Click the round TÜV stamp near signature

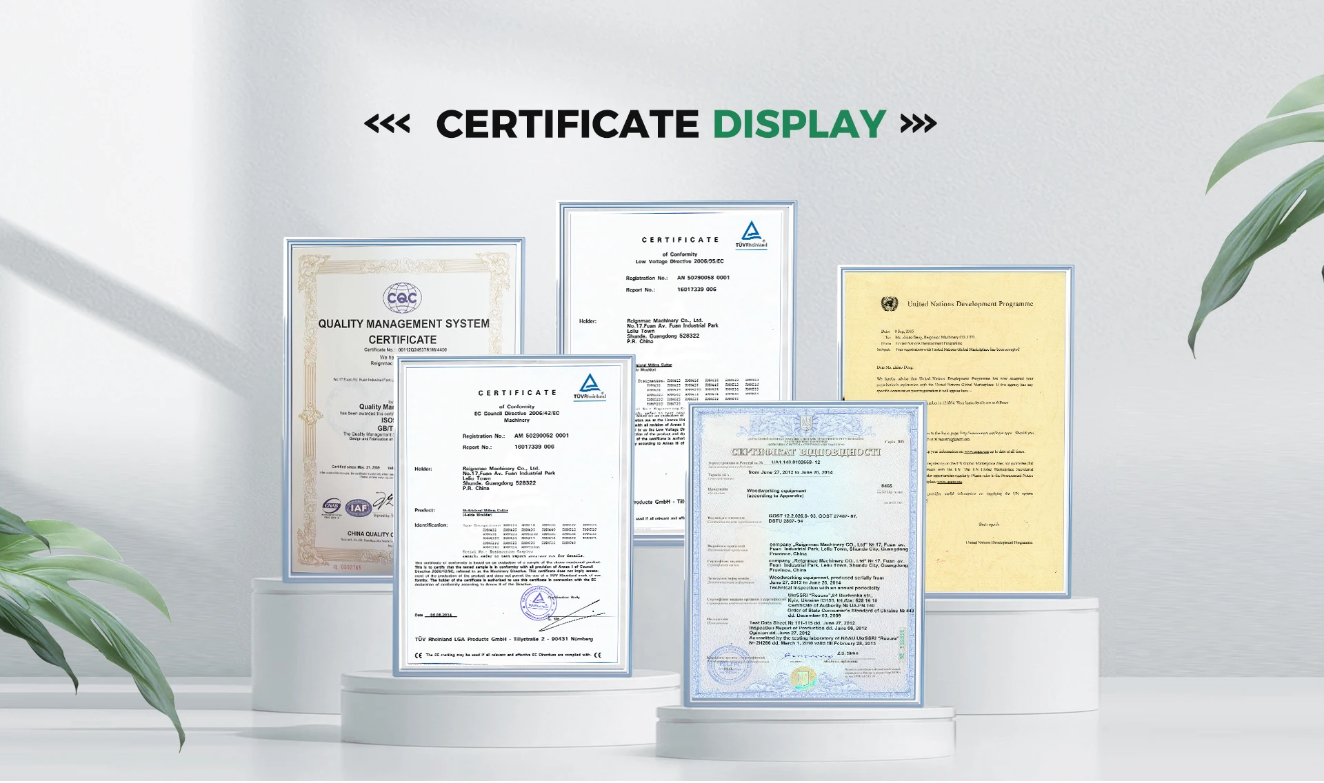[538, 604]
